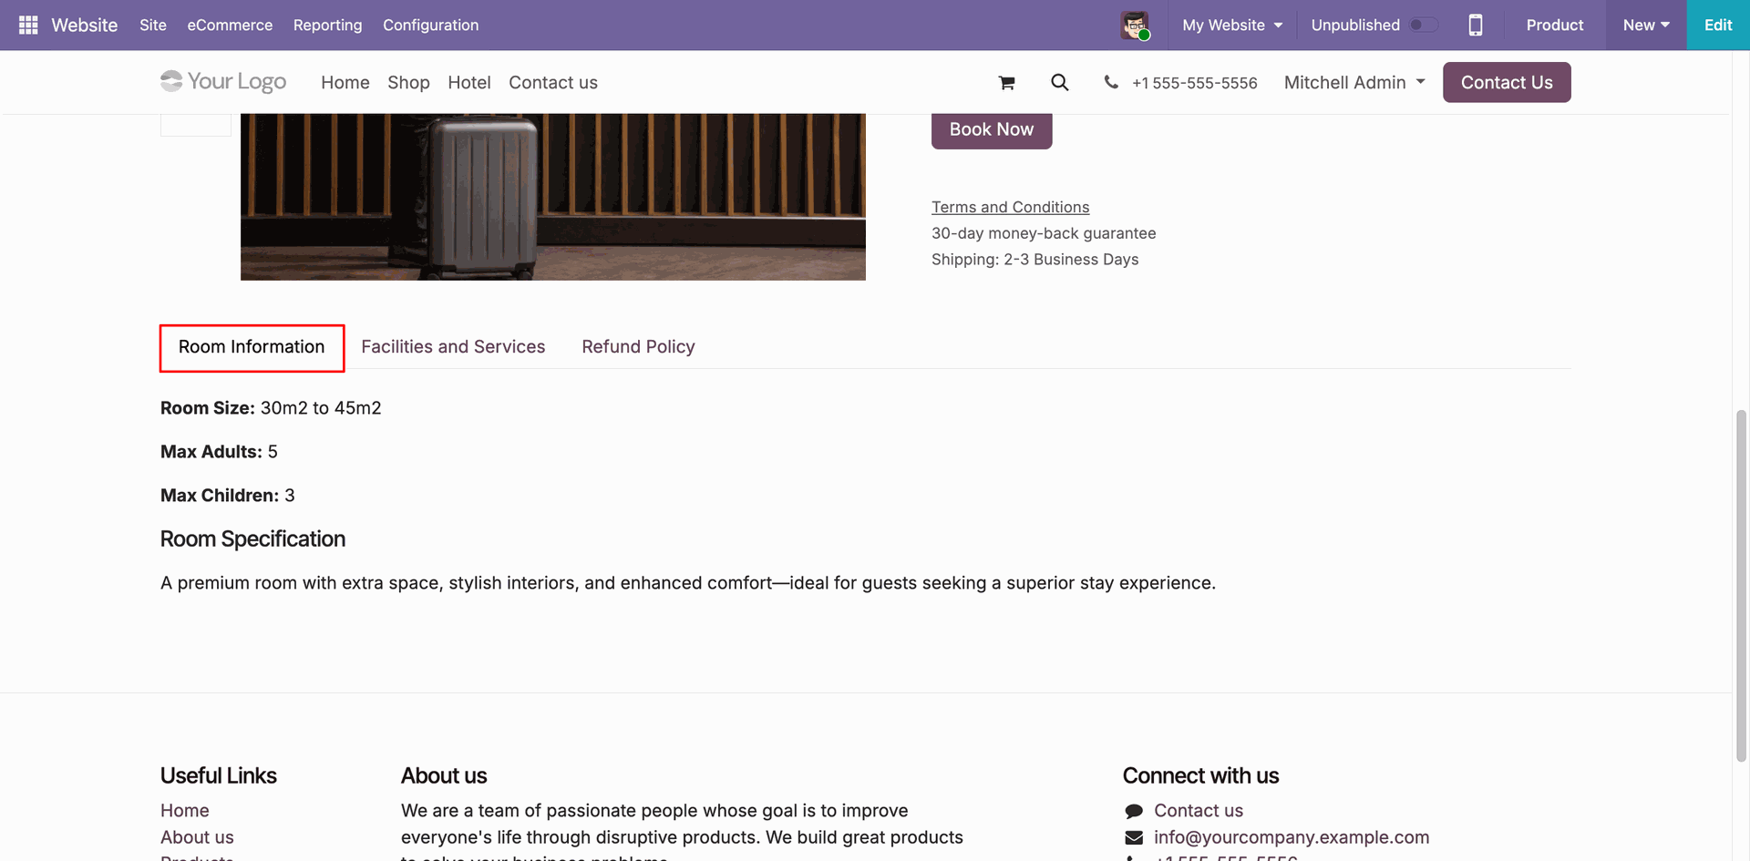Click the purple Contact Us button
The image size is (1750, 861).
[x=1507, y=82]
